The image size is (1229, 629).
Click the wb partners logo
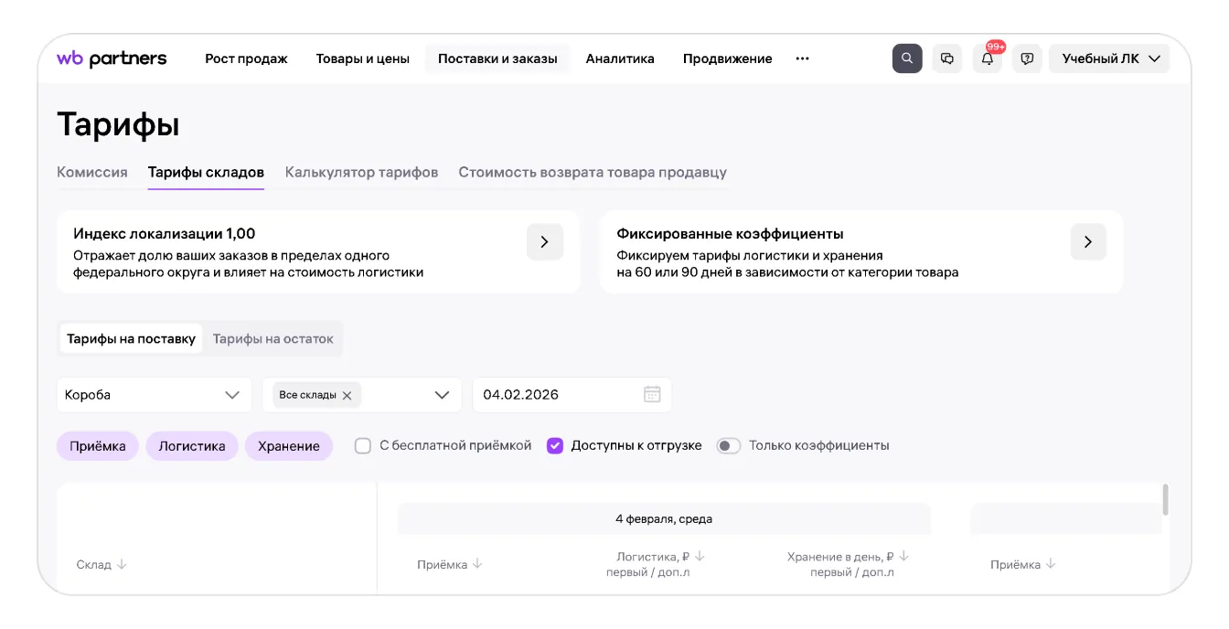[112, 59]
